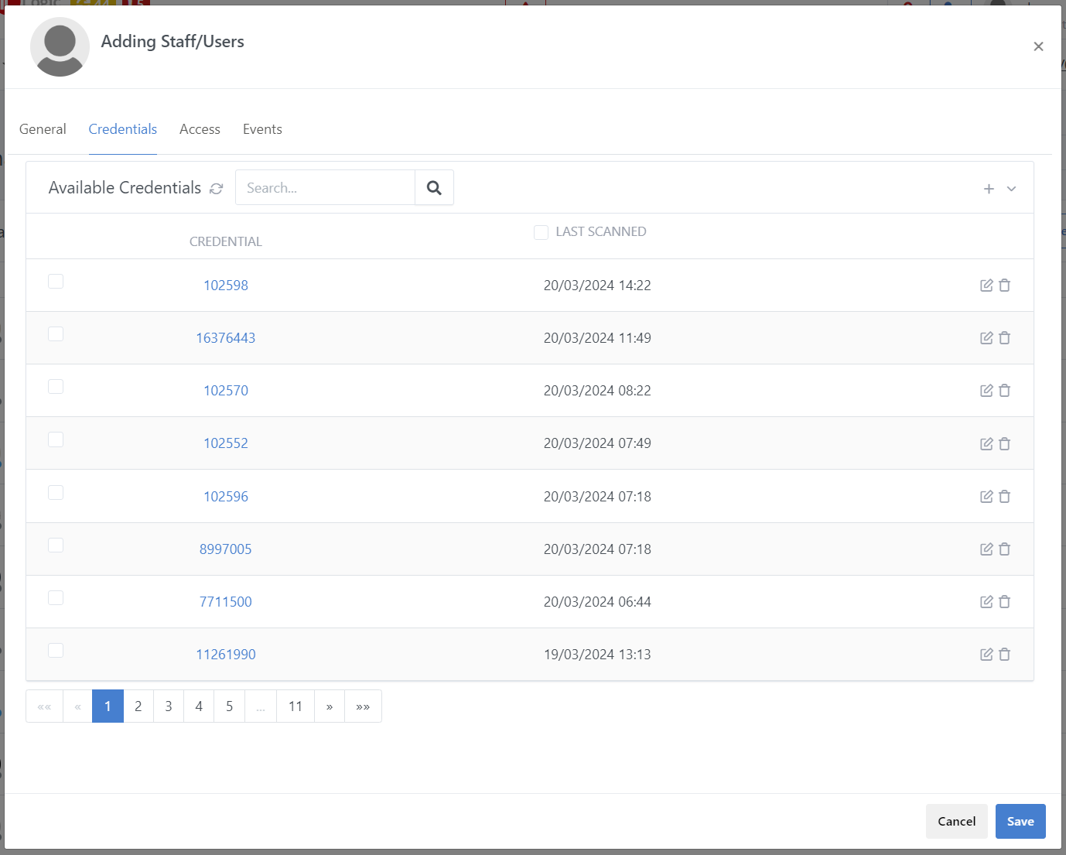
Task: Expand the chevron in Available Credentials header
Action: (x=1011, y=189)
